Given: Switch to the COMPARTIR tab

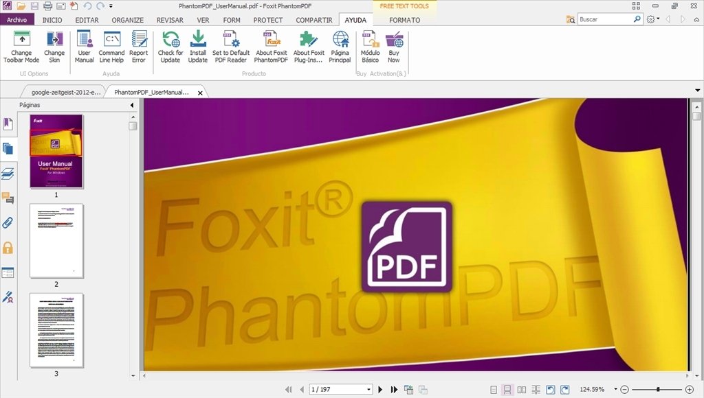Looking at the screenshot, I should pyautogui.click(x=313, y=20).
